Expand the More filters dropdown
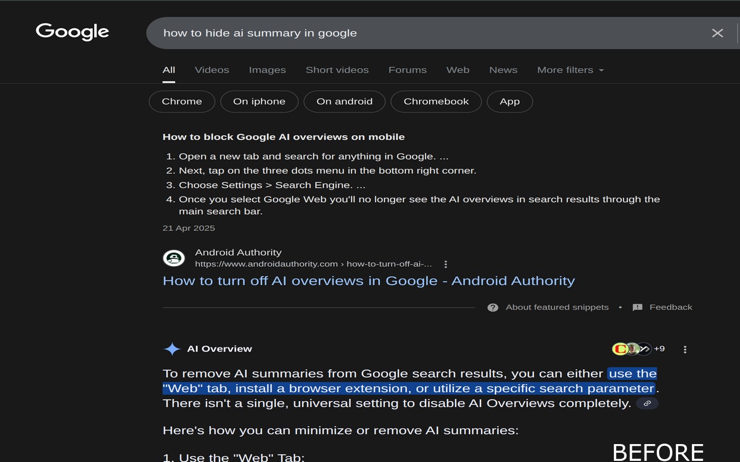The height and width of the screenshot is (462, 740). (x=571, y=70)
